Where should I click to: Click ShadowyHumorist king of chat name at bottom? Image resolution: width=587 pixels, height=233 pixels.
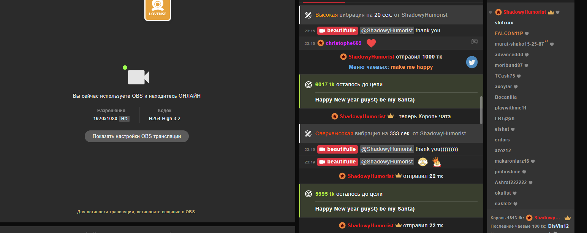(547, 218)
